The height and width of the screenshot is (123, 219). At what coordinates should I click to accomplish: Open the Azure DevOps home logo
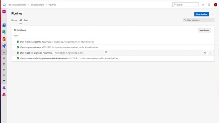[4, 5]
